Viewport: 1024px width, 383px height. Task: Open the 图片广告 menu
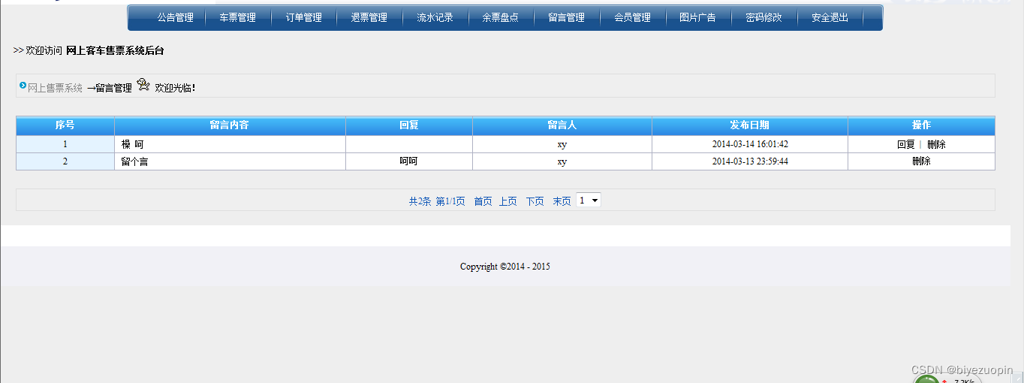click(x=697, y=17)
